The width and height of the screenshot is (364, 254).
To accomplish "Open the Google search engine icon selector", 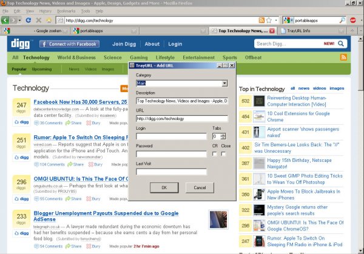I will click(x=288, y=21).
